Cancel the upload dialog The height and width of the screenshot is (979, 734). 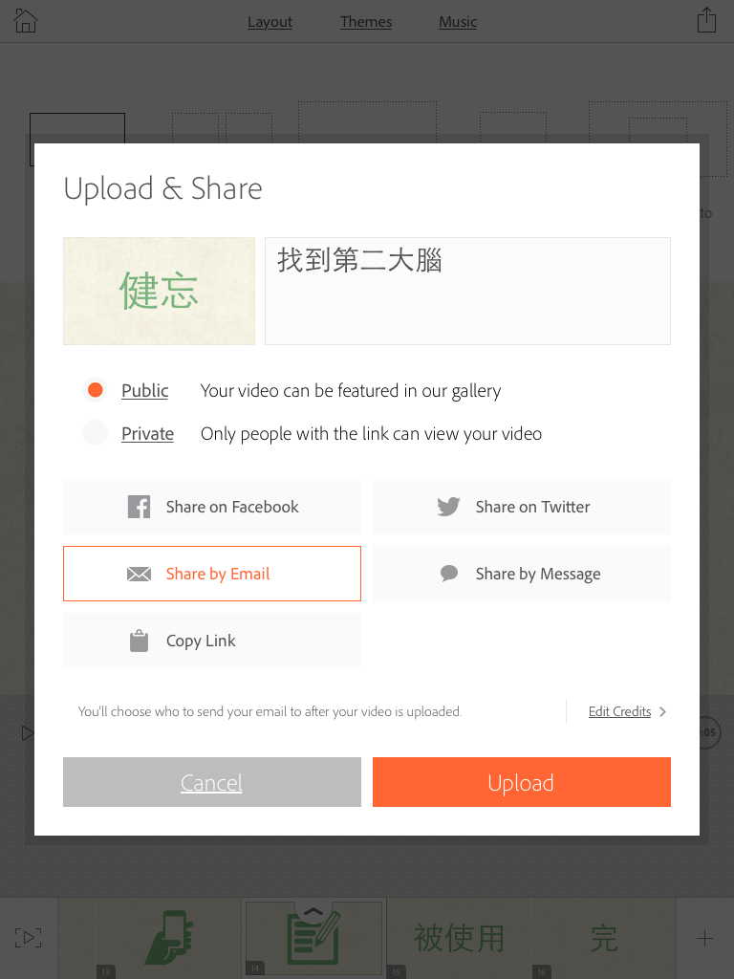pyautogui.click(x=212, y=782)
